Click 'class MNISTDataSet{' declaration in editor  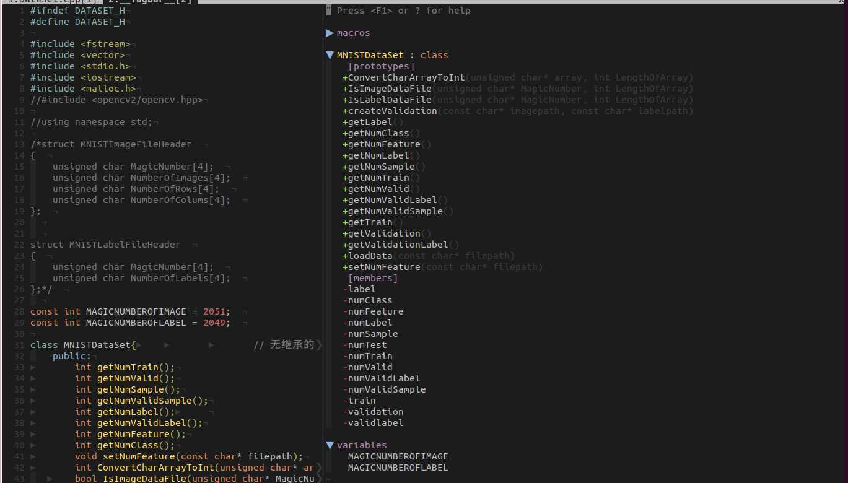coord(83,345)
